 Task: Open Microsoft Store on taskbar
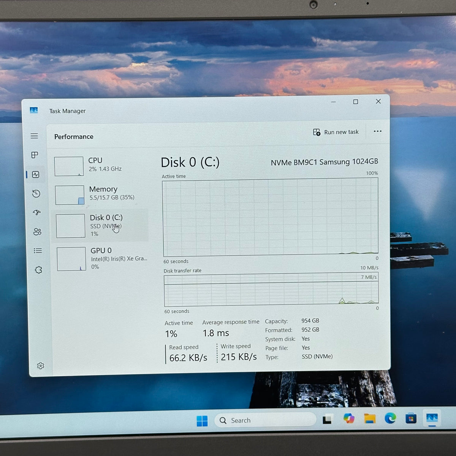411,418
